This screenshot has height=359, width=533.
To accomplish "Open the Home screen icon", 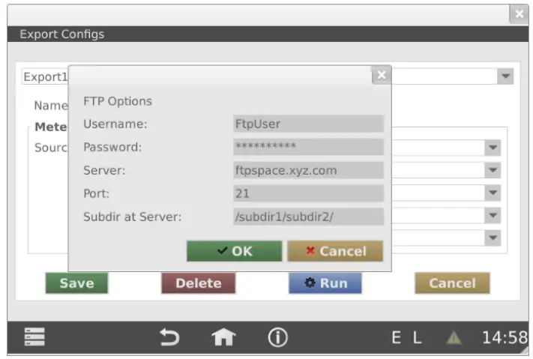I will point(223,337).
